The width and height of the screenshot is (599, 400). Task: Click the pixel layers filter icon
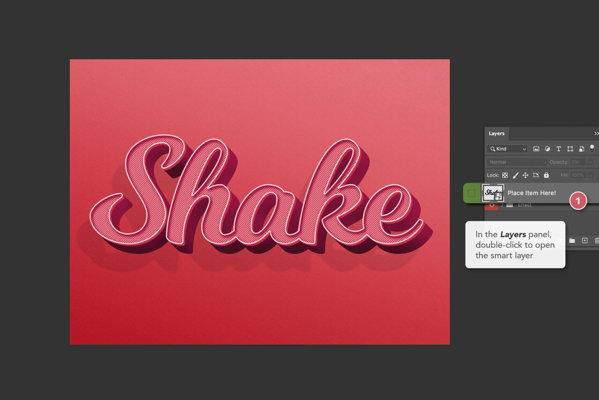point(537,149)
